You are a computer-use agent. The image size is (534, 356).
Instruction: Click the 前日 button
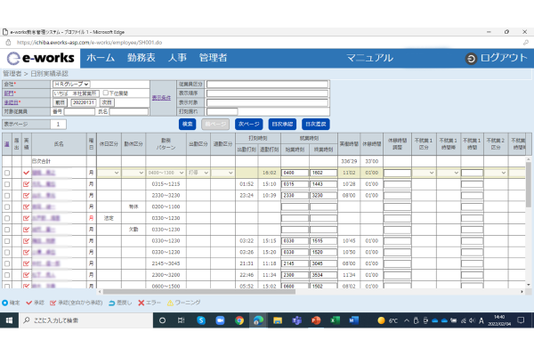60,102
